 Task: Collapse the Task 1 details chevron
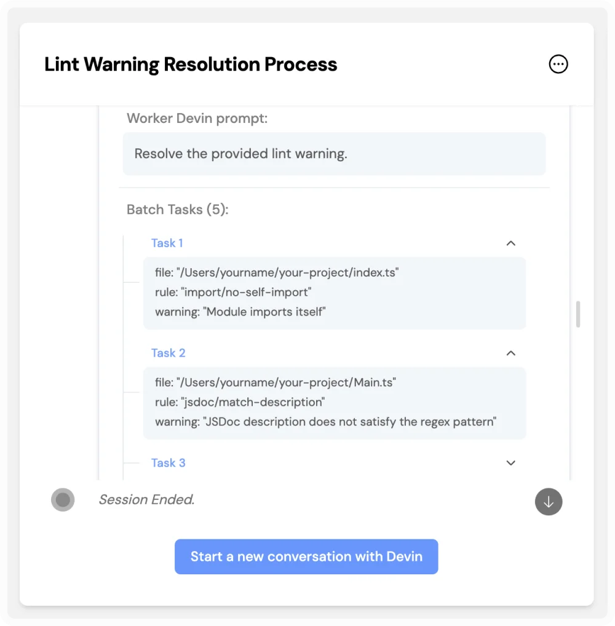510,243
